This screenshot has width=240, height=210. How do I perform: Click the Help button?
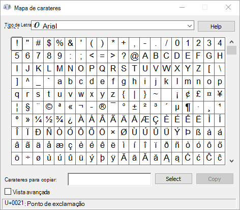[216, 27]
